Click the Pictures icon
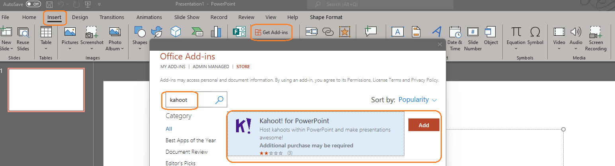 tap(70, 32)
